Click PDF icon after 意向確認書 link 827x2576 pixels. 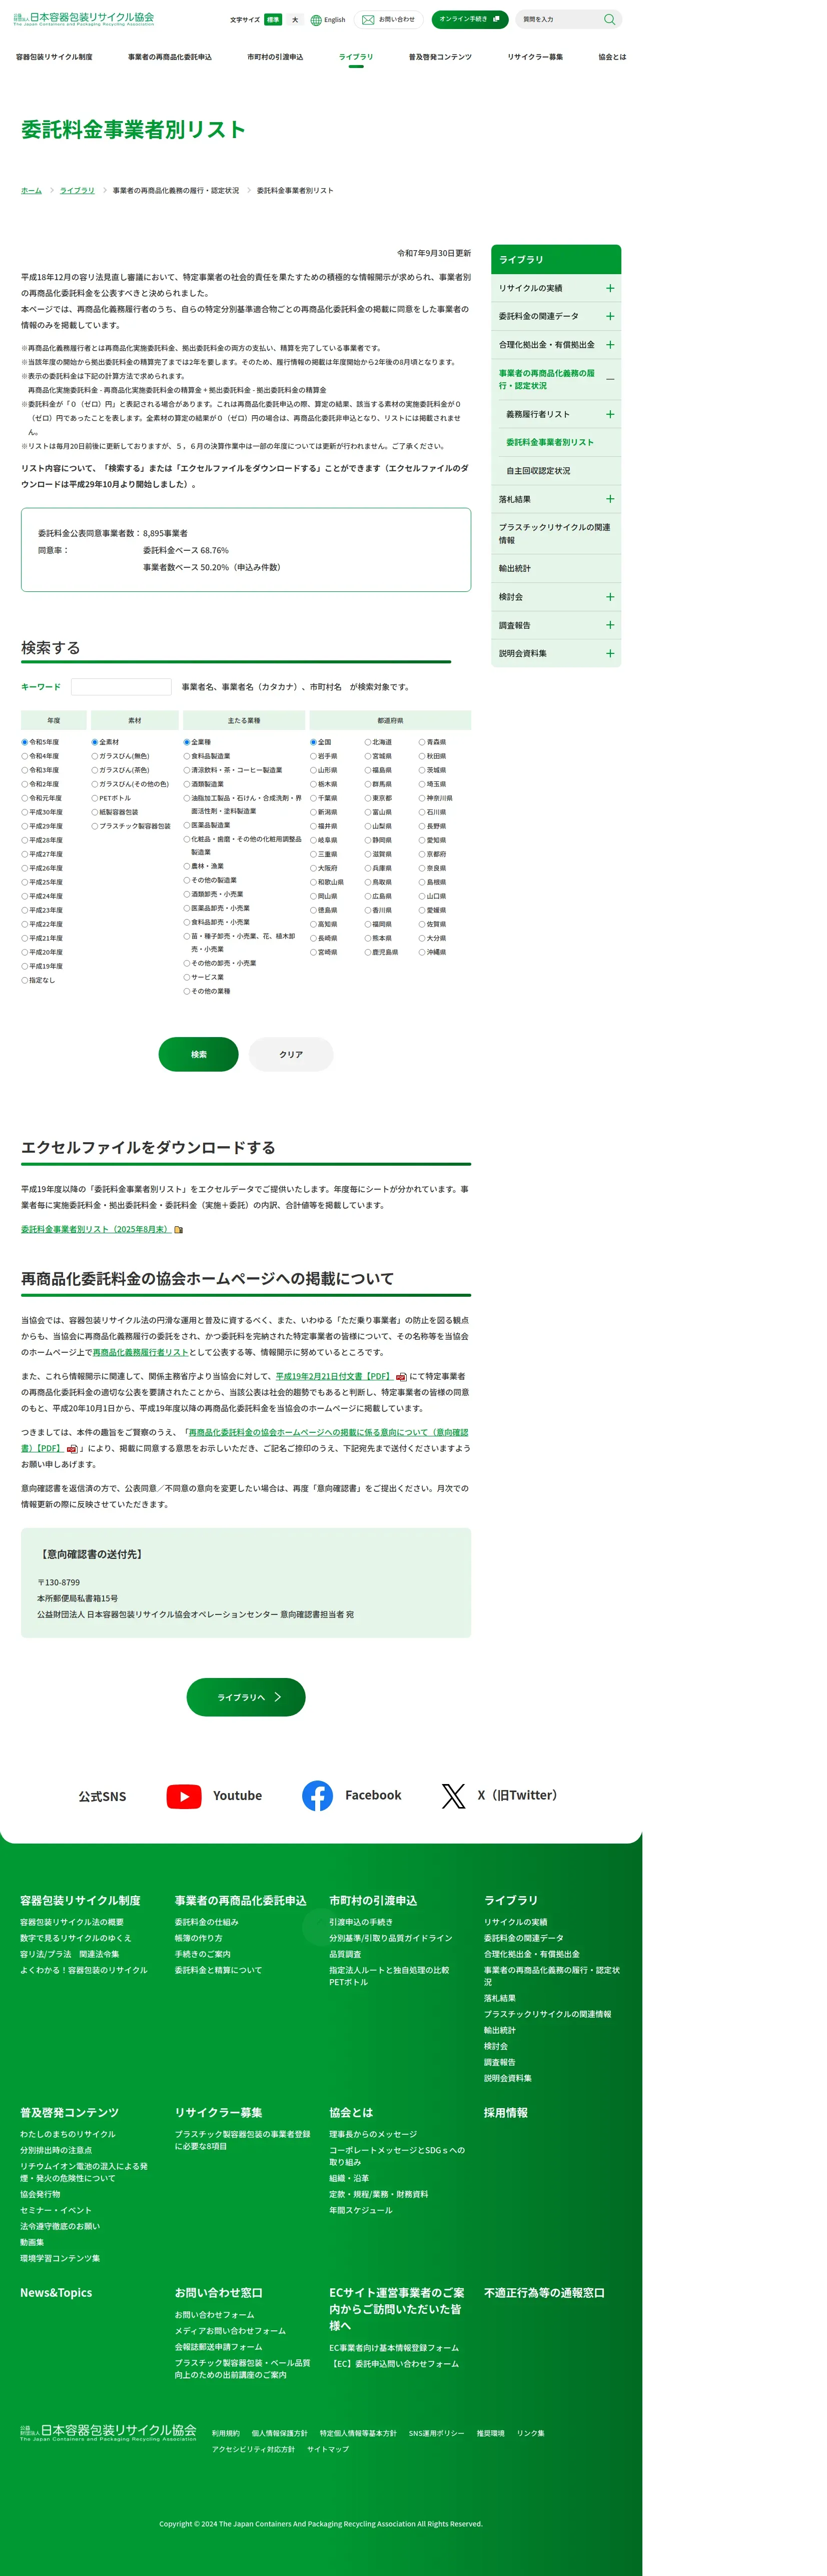[x=72, y=1449]
